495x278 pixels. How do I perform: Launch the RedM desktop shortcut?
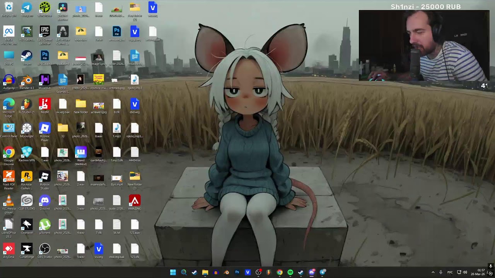point(45,107)
